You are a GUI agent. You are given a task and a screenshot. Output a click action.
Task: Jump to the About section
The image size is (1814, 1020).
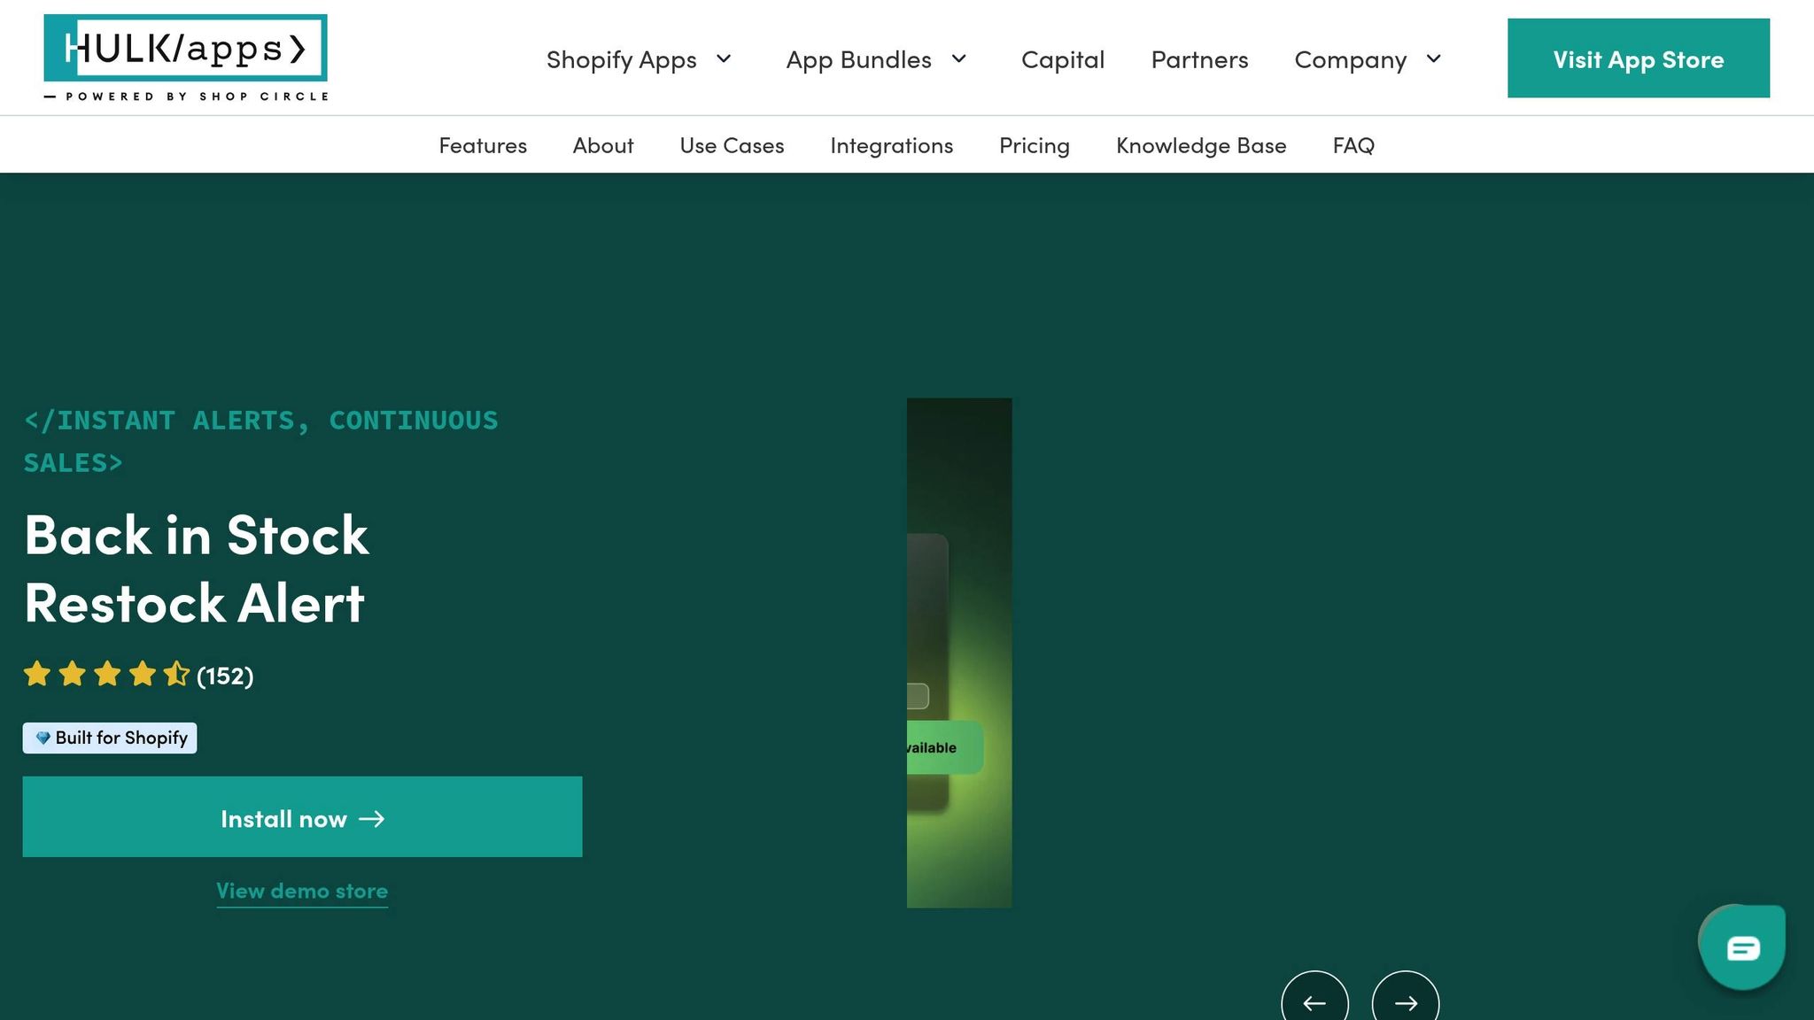point(603,145)
